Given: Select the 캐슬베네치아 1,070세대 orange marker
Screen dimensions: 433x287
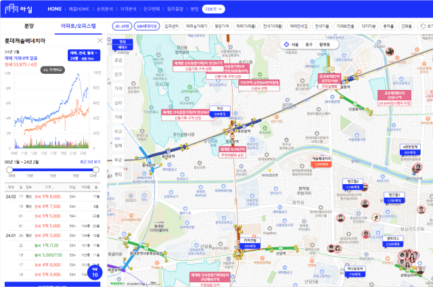Looking at the screenshot, I should [321, 162].
